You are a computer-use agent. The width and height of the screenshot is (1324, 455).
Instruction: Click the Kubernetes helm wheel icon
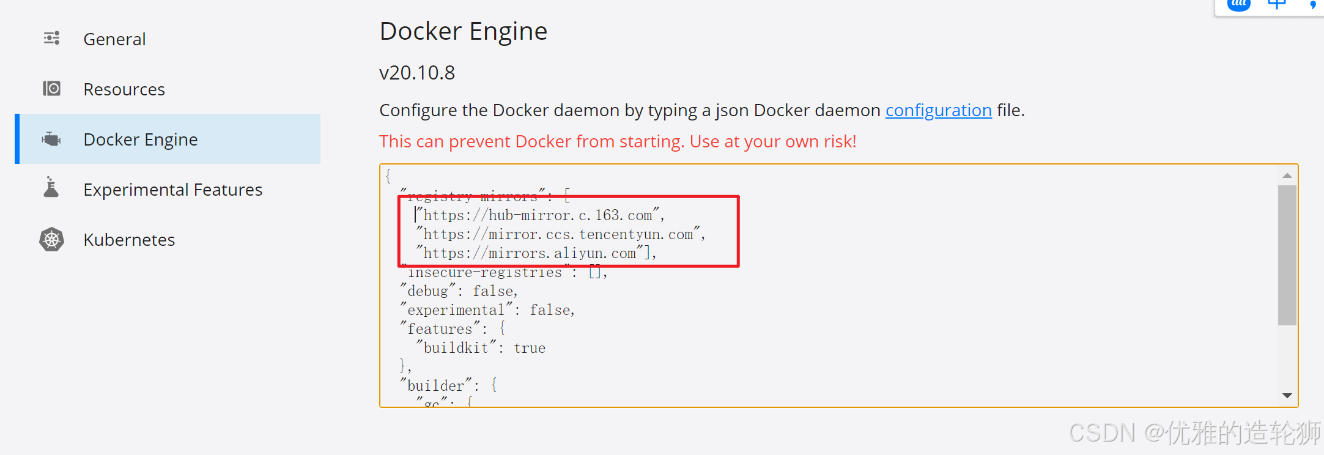pos(51,239)
